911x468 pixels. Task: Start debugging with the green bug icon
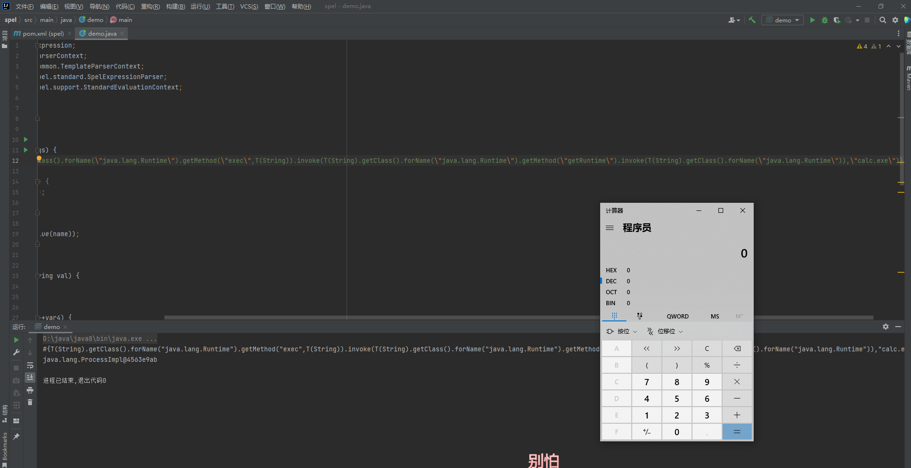point(825,20)
